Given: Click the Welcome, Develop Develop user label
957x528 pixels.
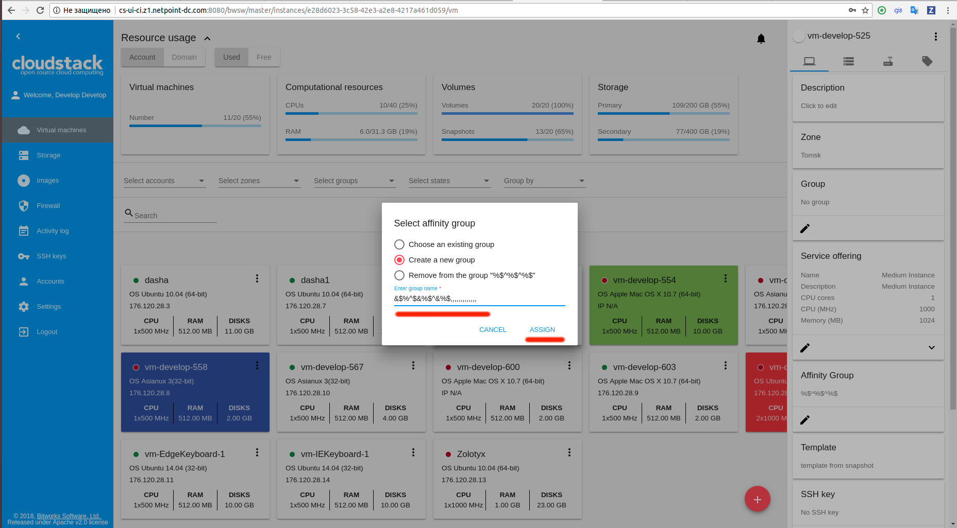Looking at the screenshot, I should pos(65,95).
